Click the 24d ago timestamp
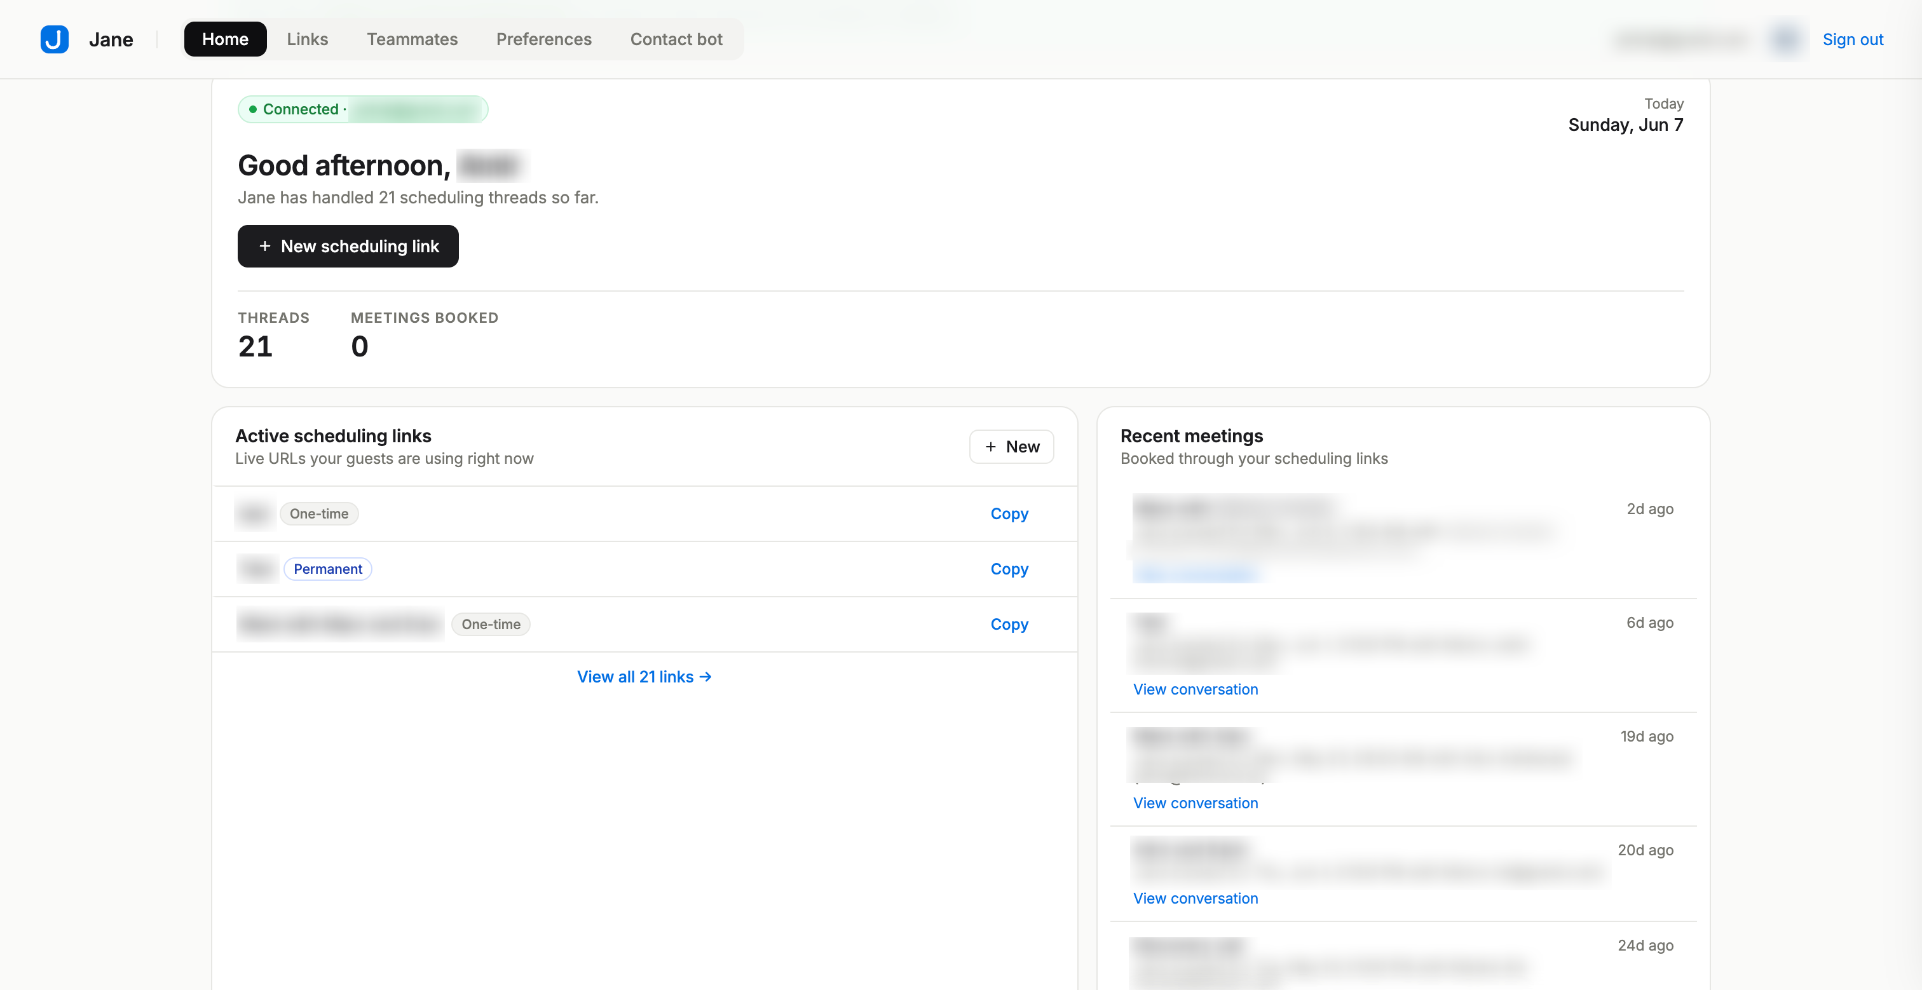The image size is (1922, 990). pos(1645,946)
